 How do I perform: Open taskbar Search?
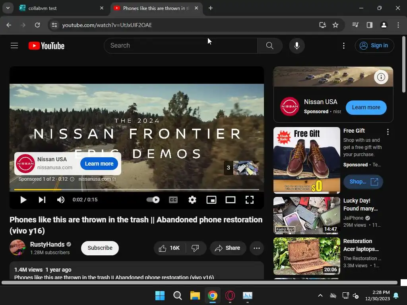178,295
